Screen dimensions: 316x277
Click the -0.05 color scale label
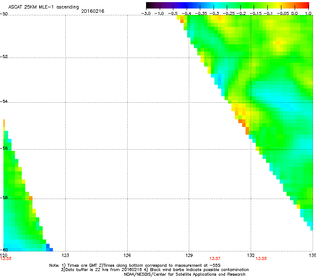tap(283, 14)
